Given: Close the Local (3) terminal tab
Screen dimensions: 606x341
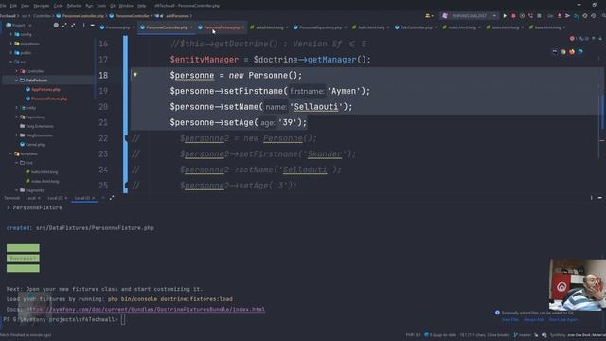Looking at the screenshot, I should (x=94, y=198).
